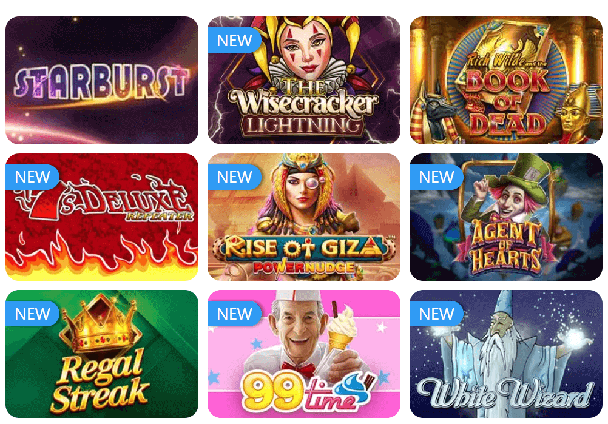Viewport: 608px width, 424px height.
Task: Open the Starburst slot game
Action: coord(102,80)
